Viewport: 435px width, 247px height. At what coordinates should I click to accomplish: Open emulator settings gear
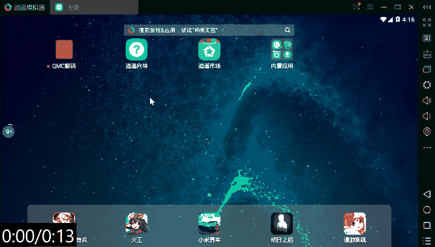tap(427, 84)
